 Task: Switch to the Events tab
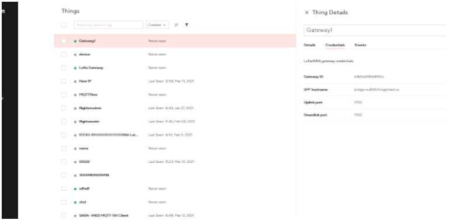(x=361, y=45)
